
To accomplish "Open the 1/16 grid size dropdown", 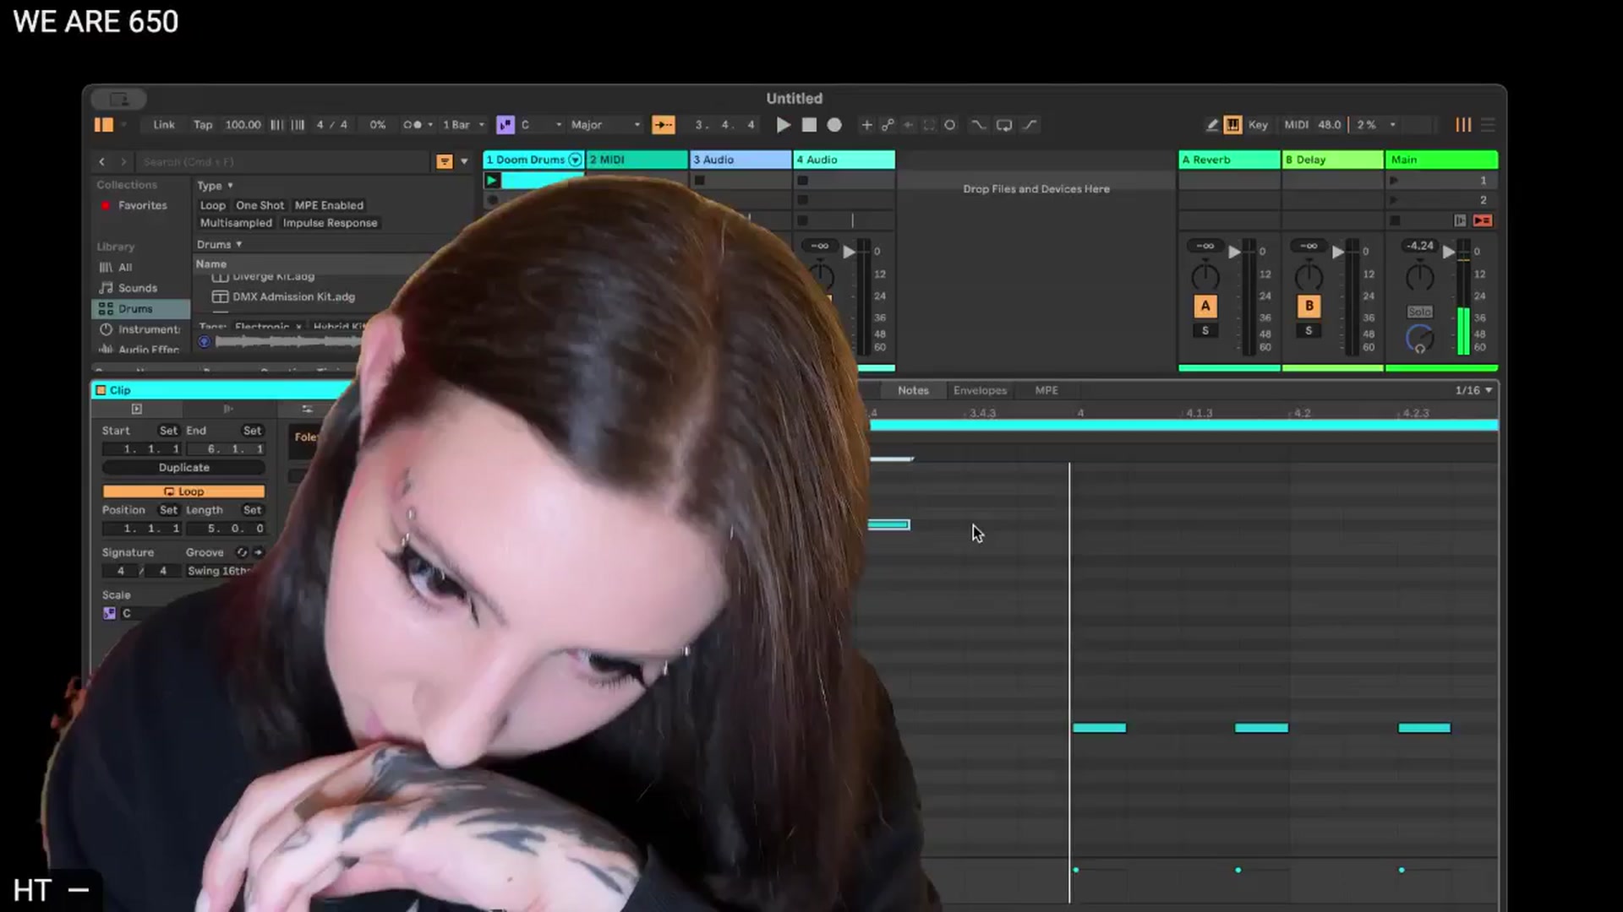I will coord(1473,390).
